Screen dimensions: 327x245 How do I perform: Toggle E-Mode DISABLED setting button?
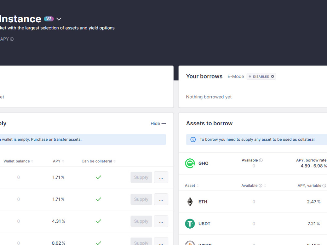pos(261,77)
